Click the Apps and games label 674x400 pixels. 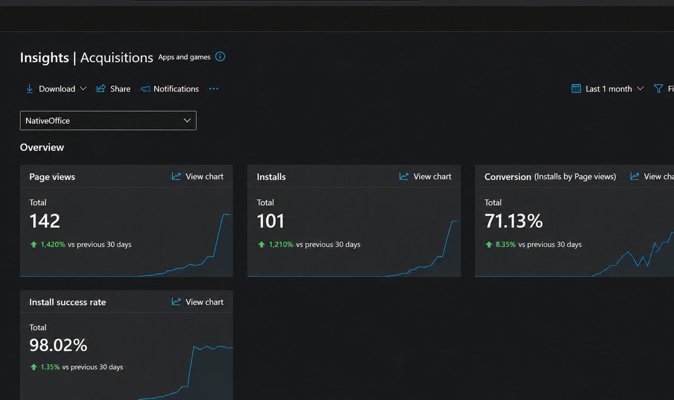point(184,57)
